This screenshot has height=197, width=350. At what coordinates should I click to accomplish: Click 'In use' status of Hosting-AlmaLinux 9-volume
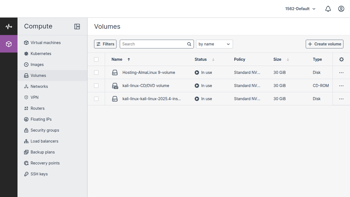click(x=203, y=73)
